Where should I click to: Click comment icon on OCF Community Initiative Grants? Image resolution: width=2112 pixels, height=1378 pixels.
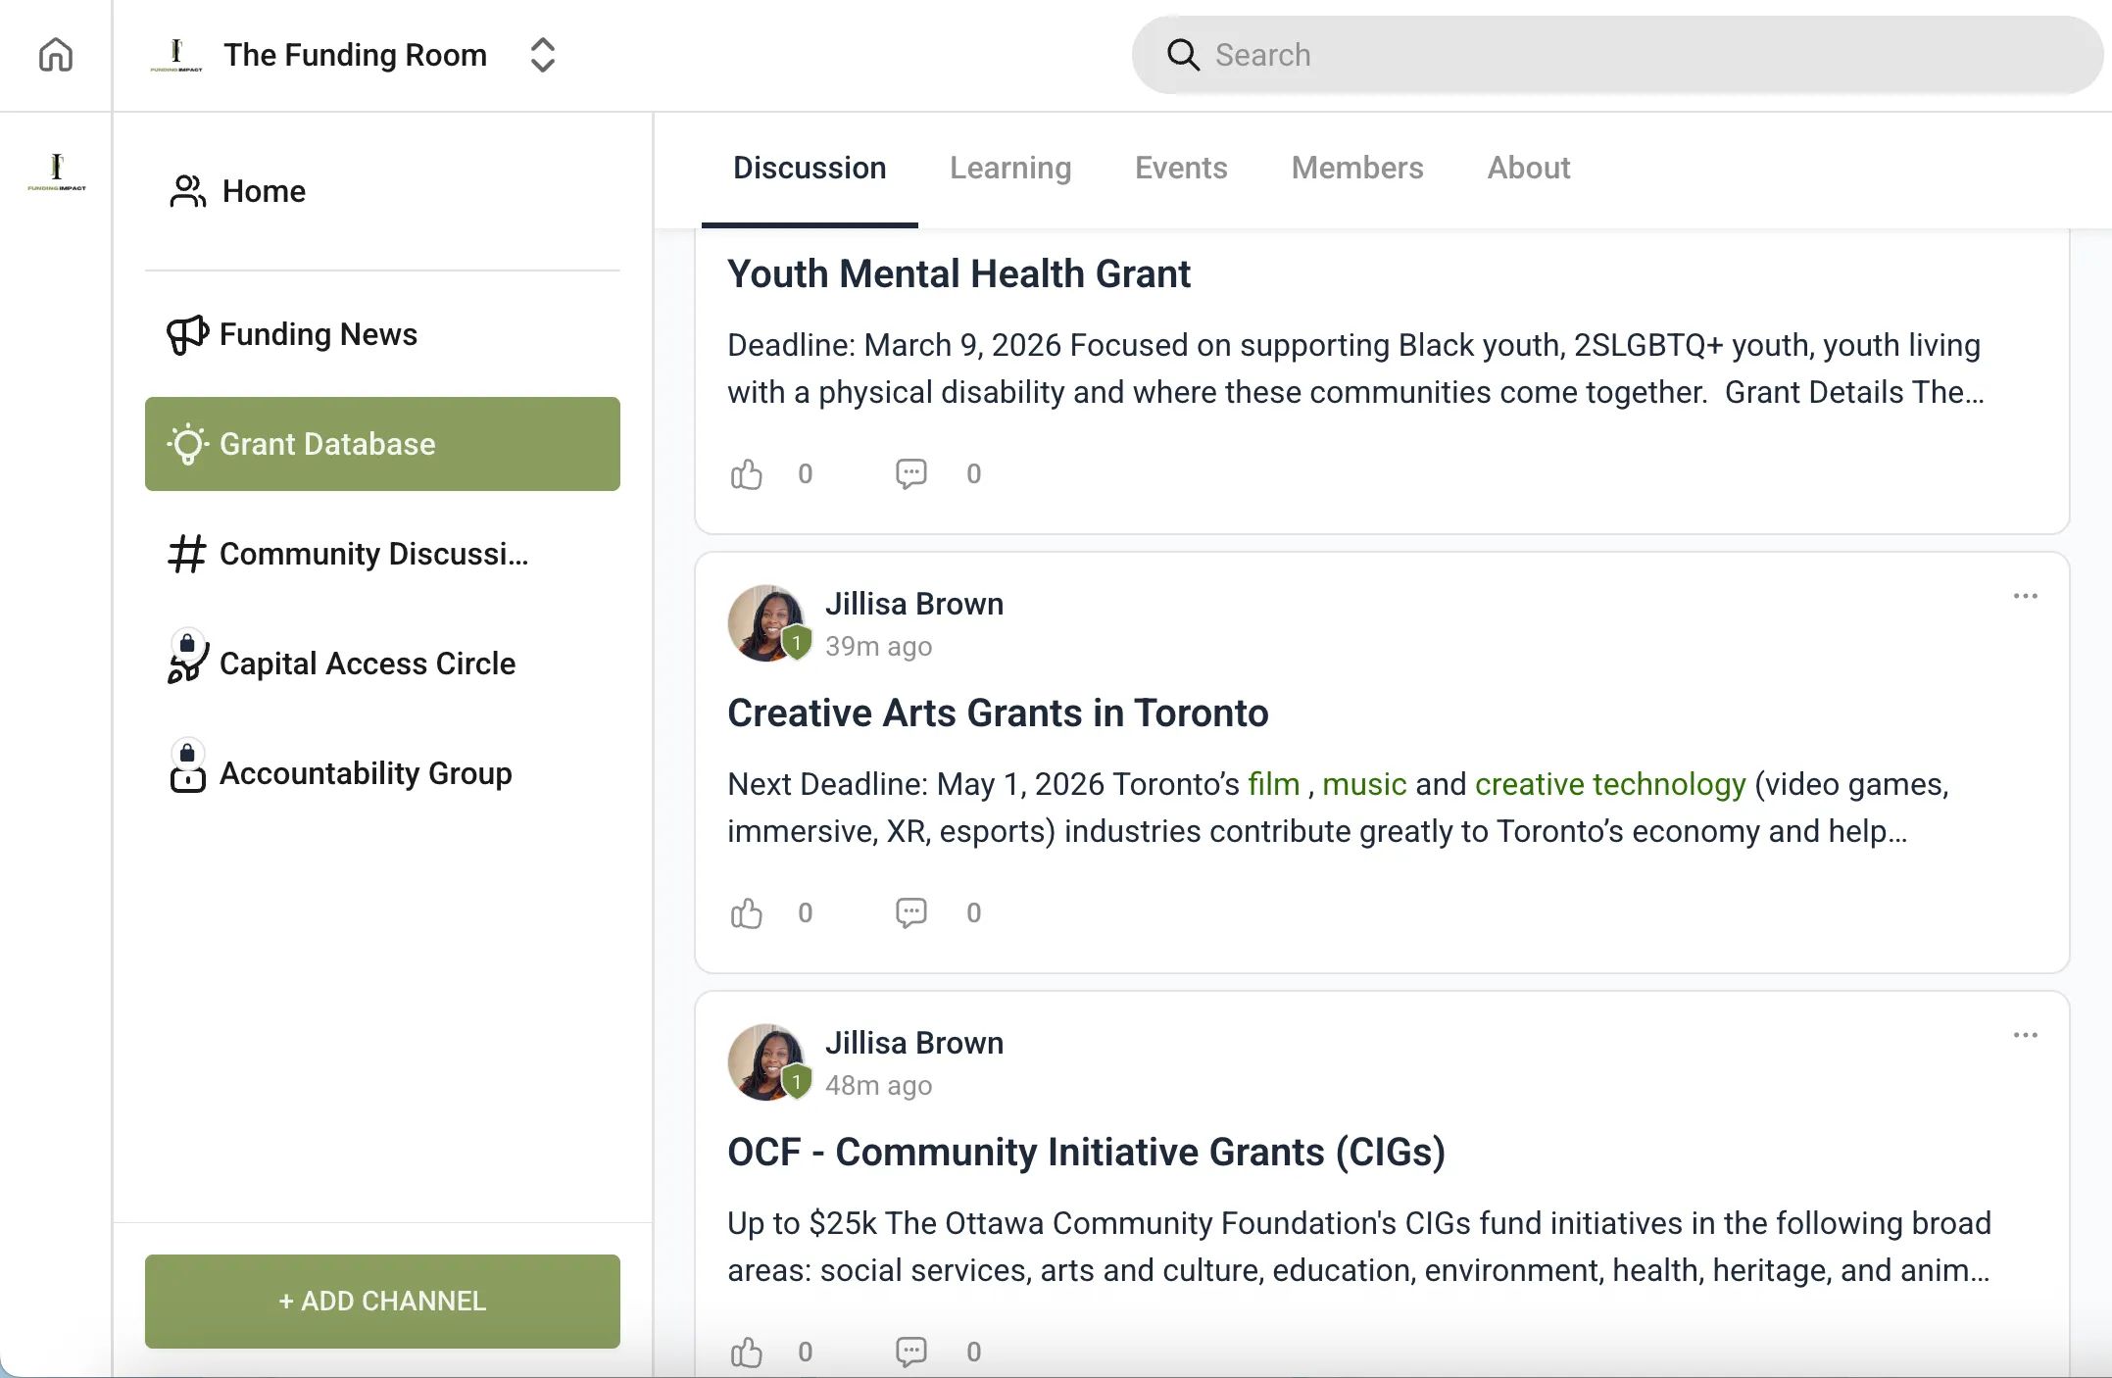(910, 1353)
